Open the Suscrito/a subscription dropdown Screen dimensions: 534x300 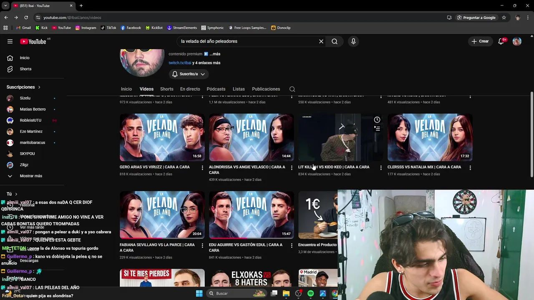point(189,74)
